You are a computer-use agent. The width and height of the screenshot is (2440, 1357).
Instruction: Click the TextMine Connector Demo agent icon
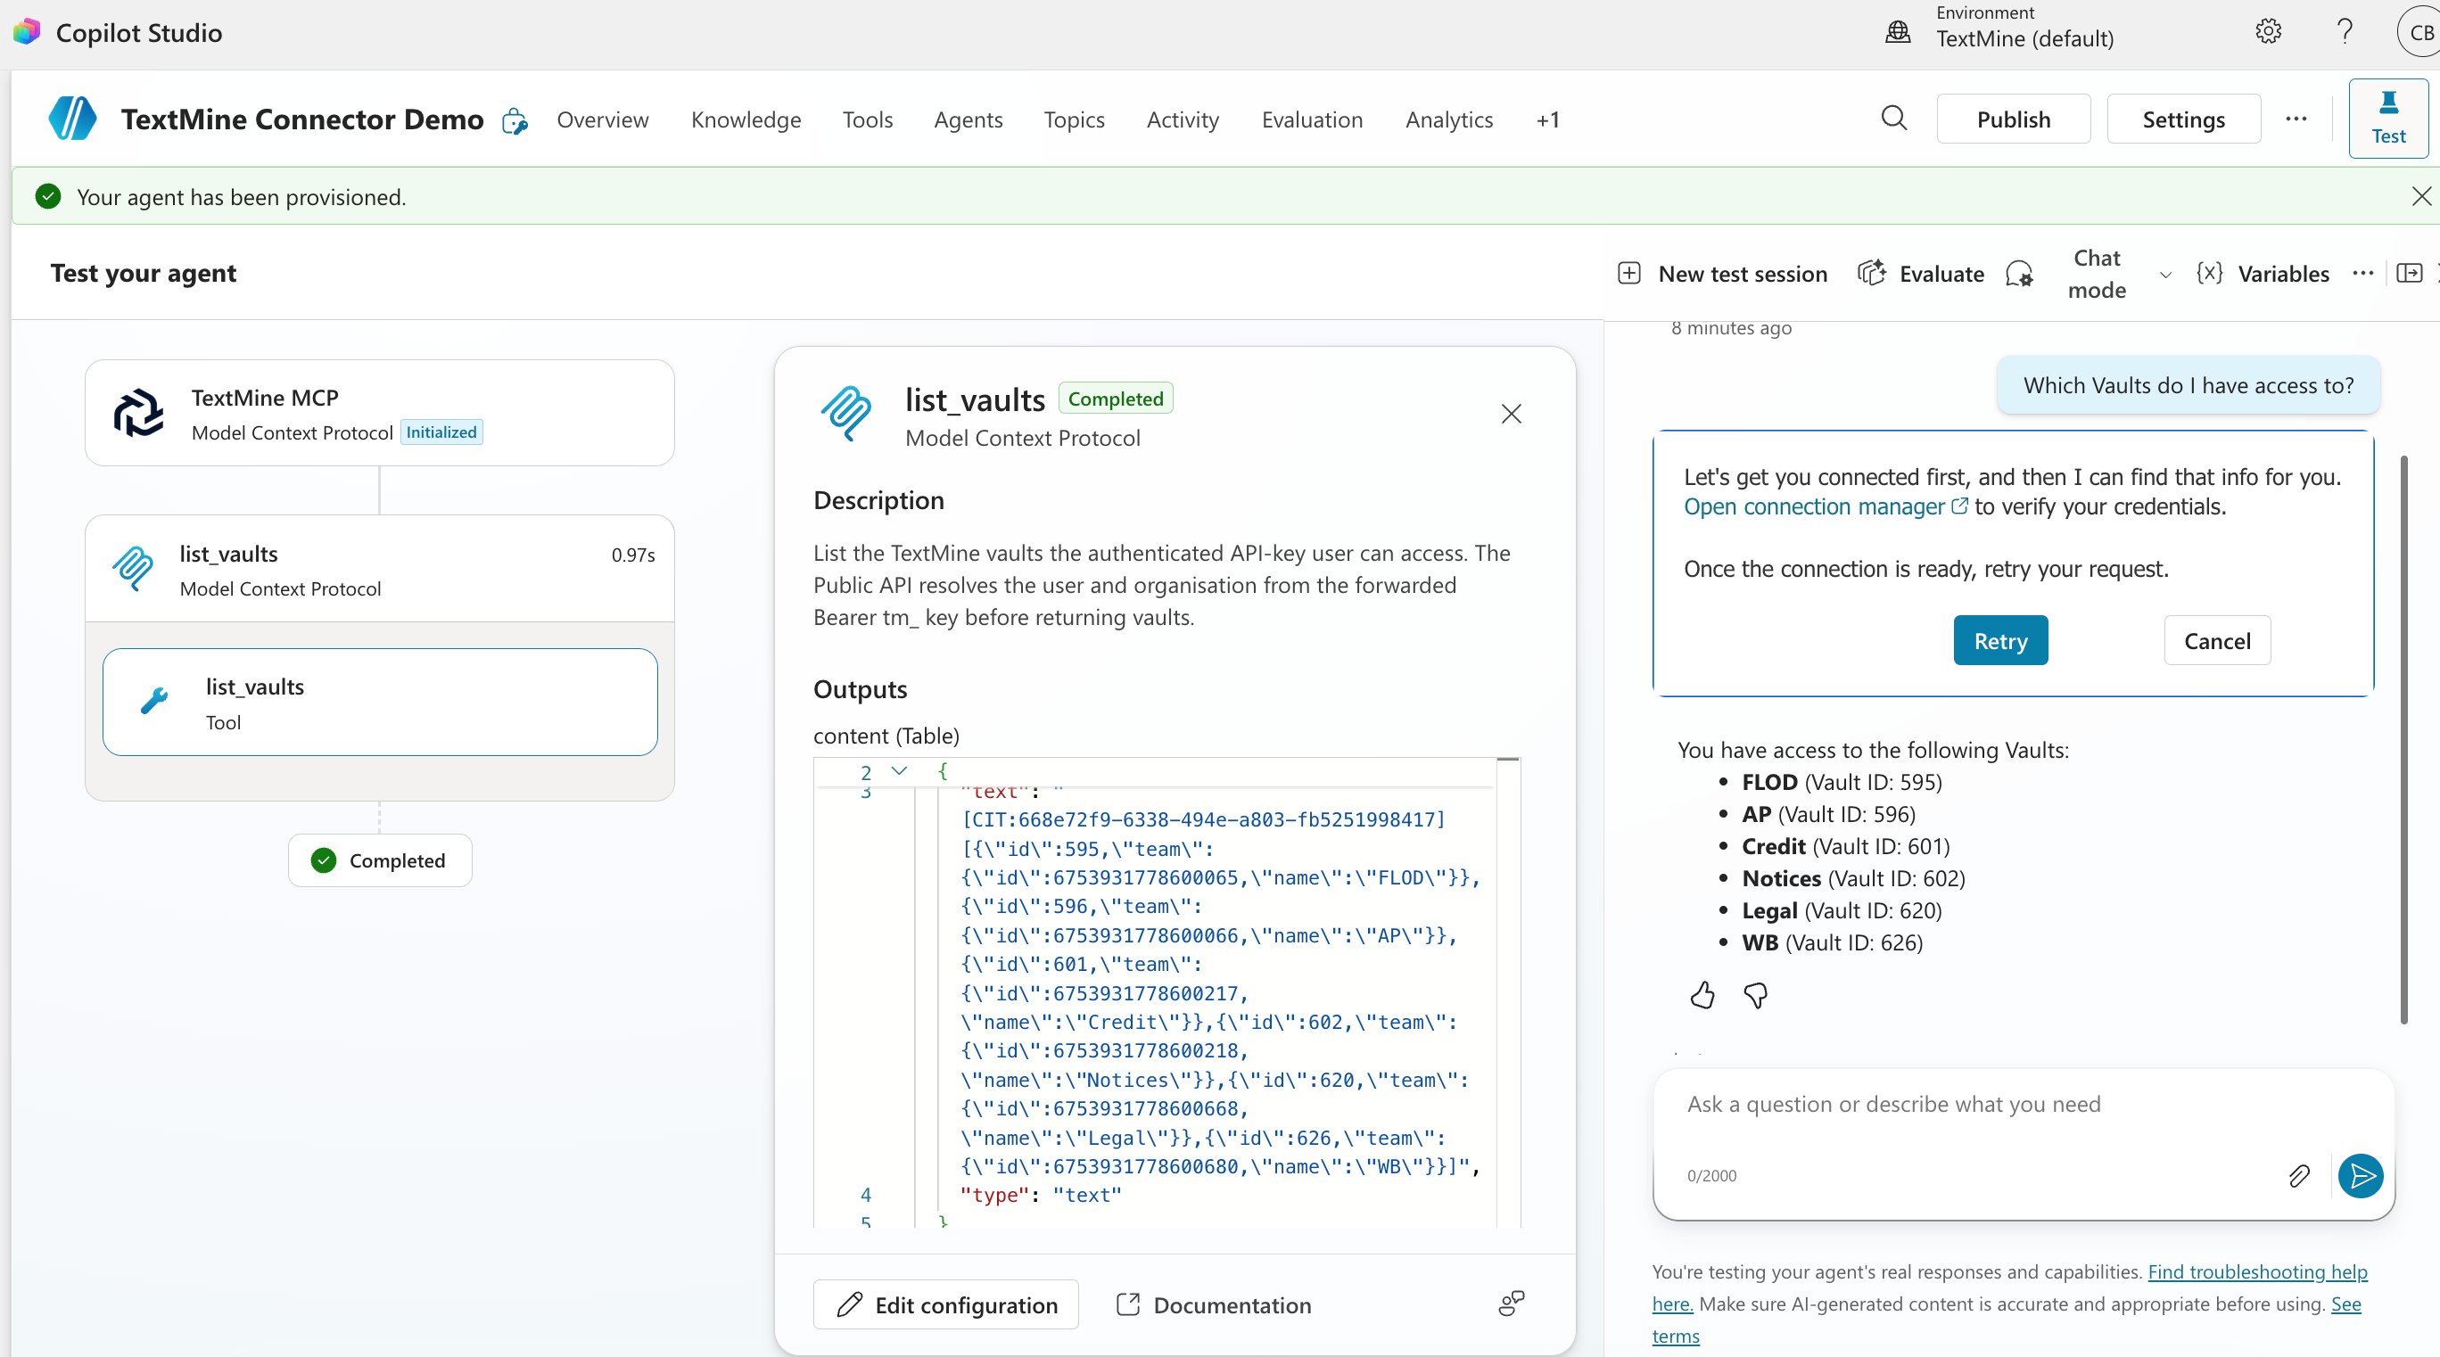[72, 119]
